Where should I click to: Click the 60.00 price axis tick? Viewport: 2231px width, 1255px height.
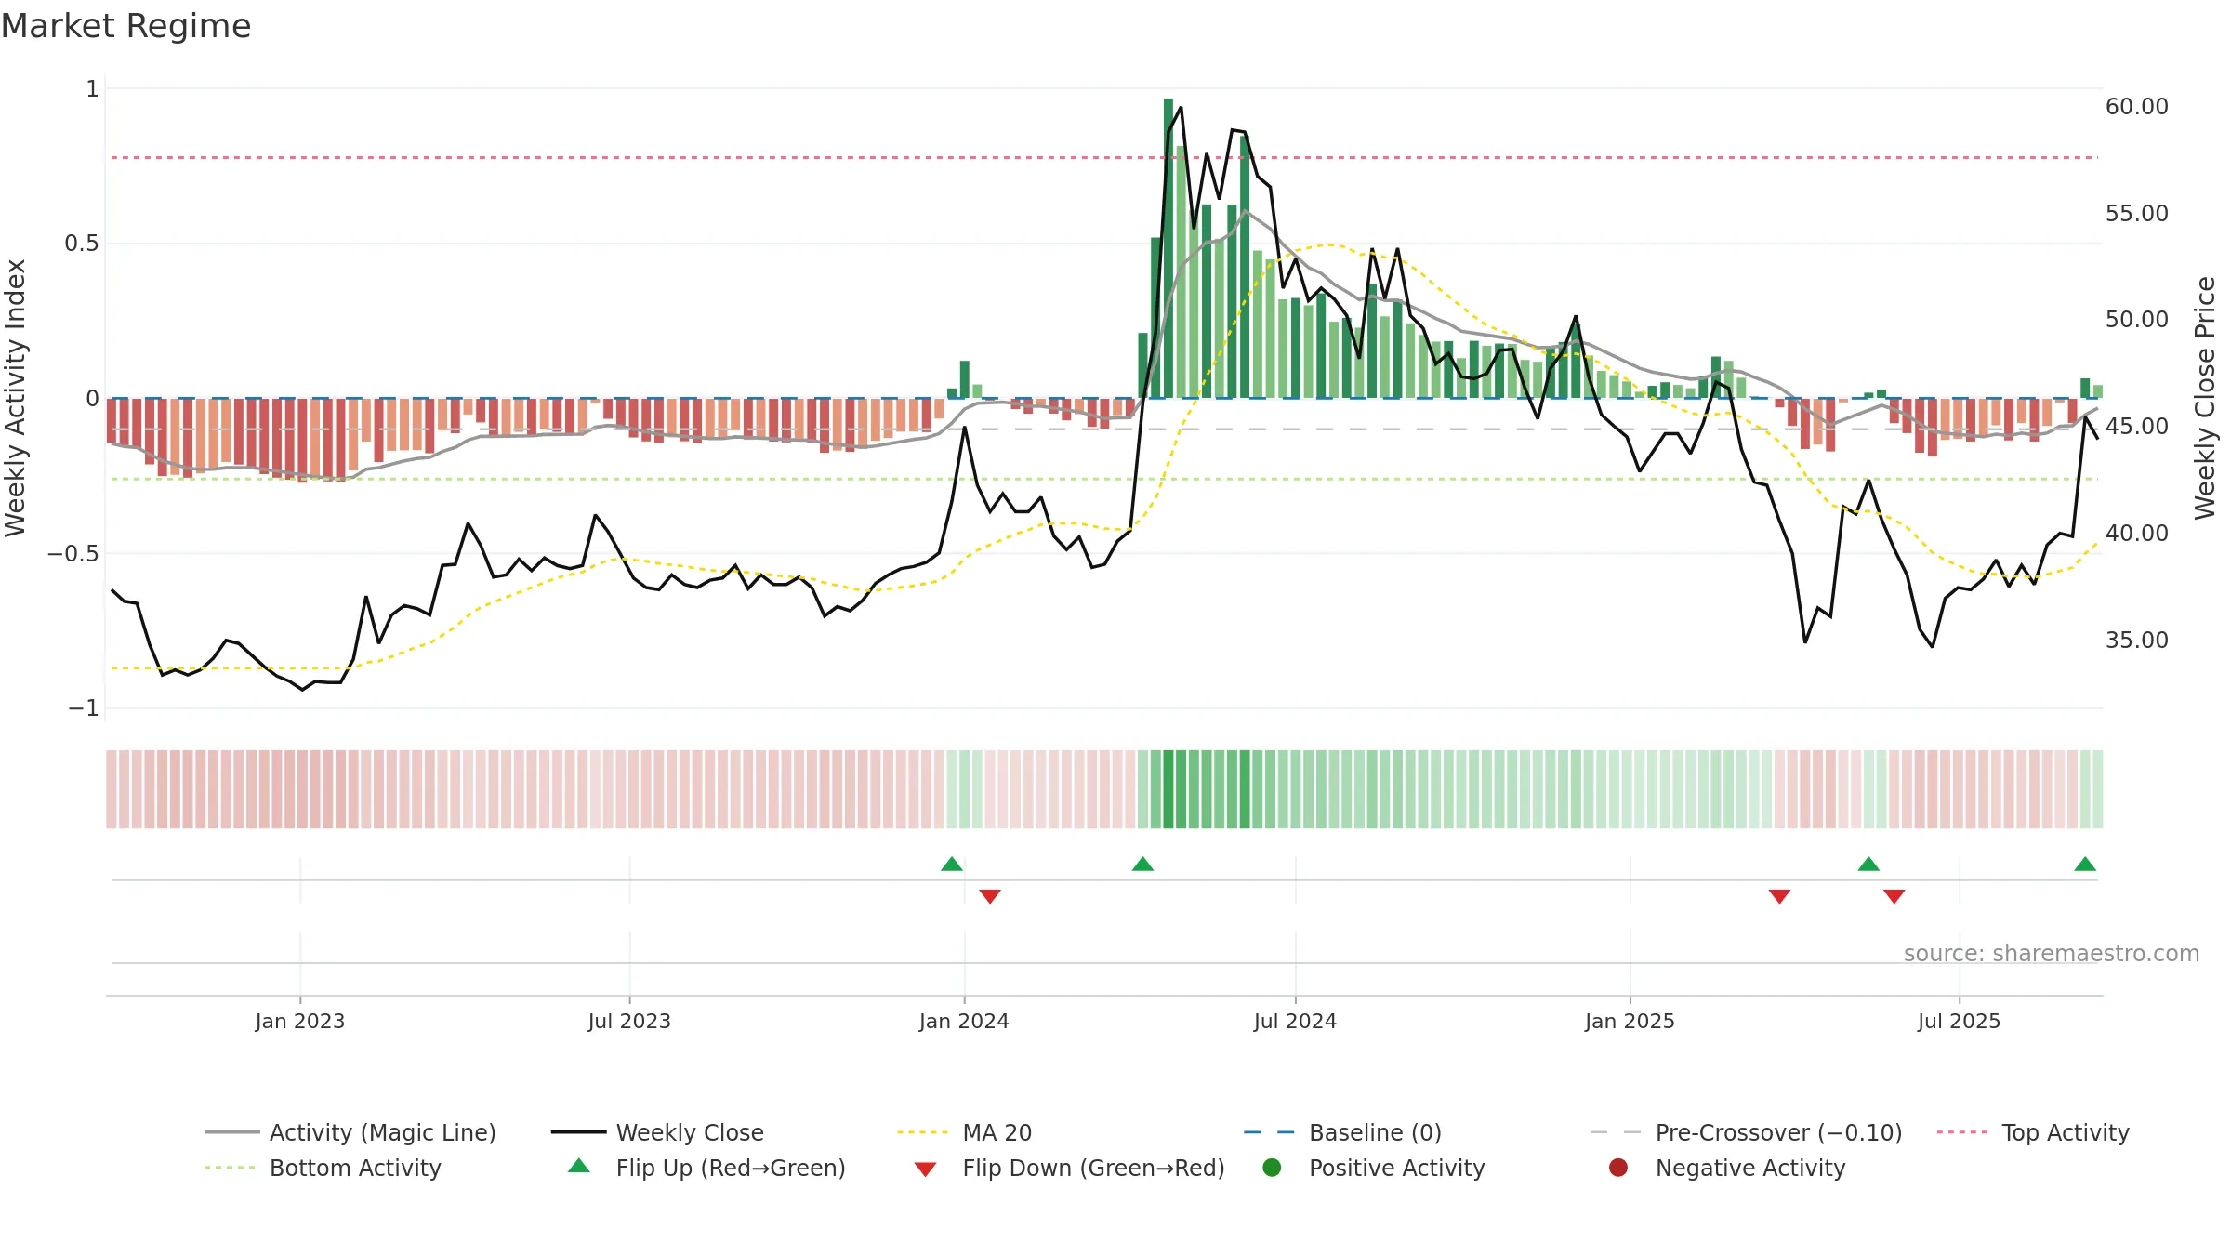pyautogui.click(x=2137, y=107)
